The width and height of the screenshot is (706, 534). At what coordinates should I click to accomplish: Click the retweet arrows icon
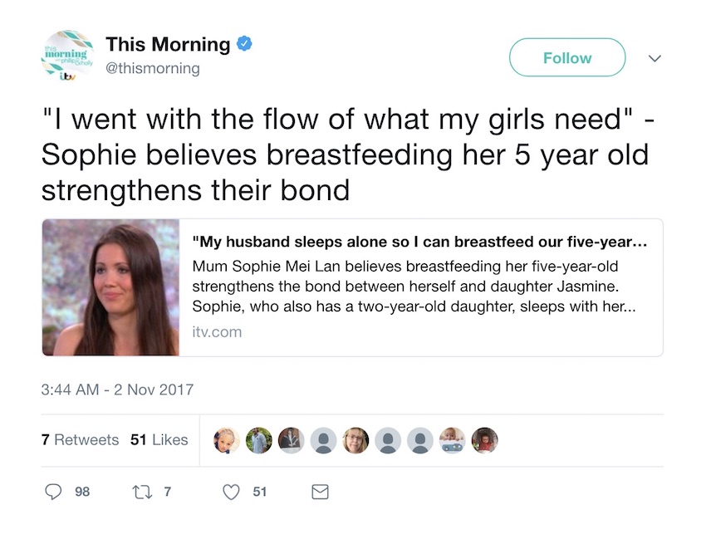[142, 491]
